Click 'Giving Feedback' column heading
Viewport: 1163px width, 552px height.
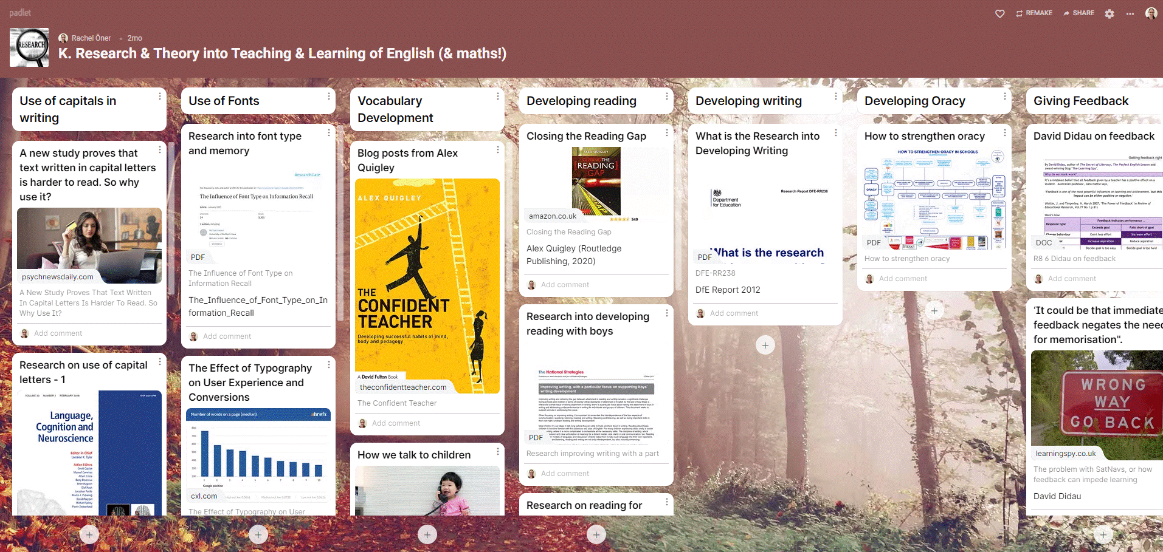pyautogui.click(x=1081, y=101)
